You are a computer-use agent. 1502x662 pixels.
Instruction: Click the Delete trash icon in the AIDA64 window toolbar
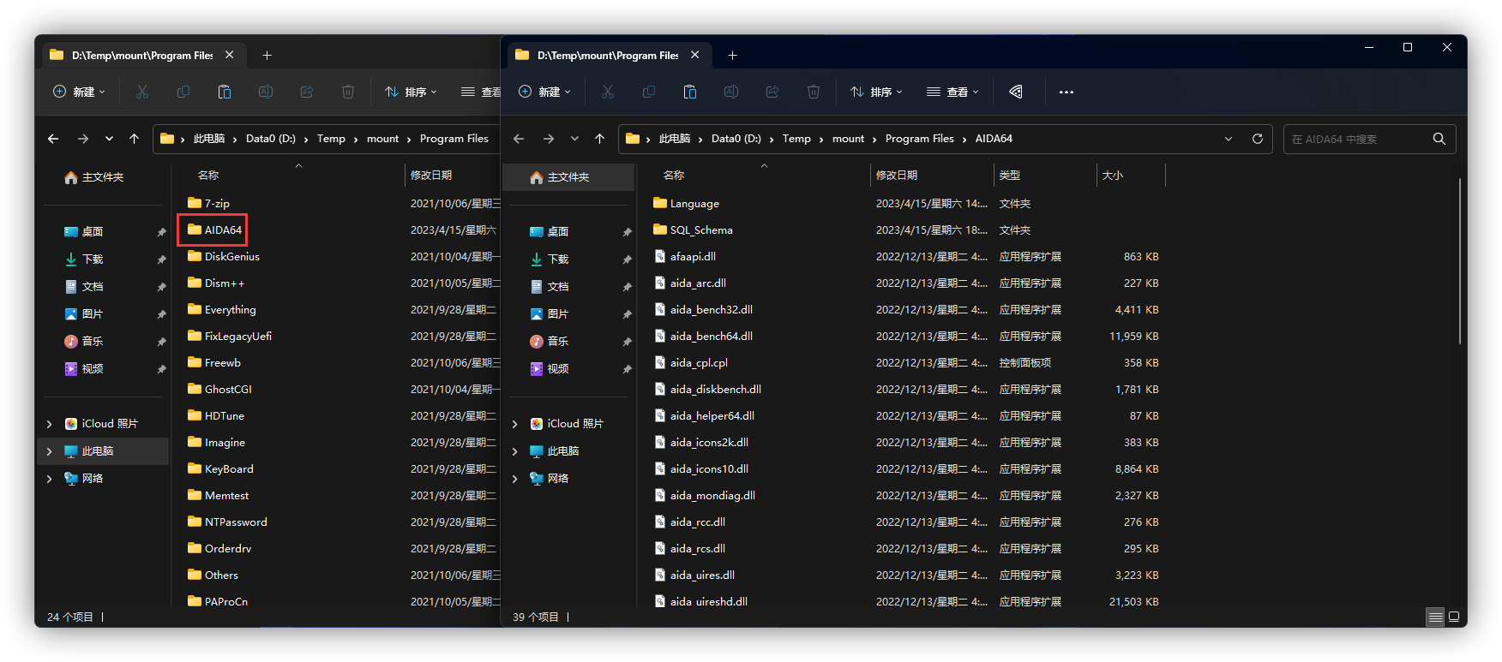click(814, 92)
